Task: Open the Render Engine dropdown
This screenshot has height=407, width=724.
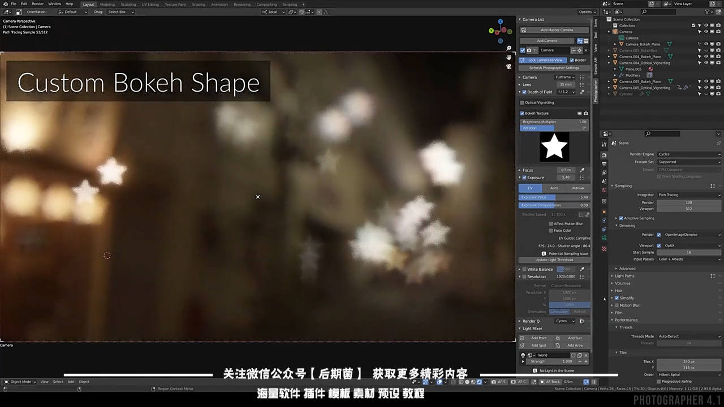Action: pos(689,154)
